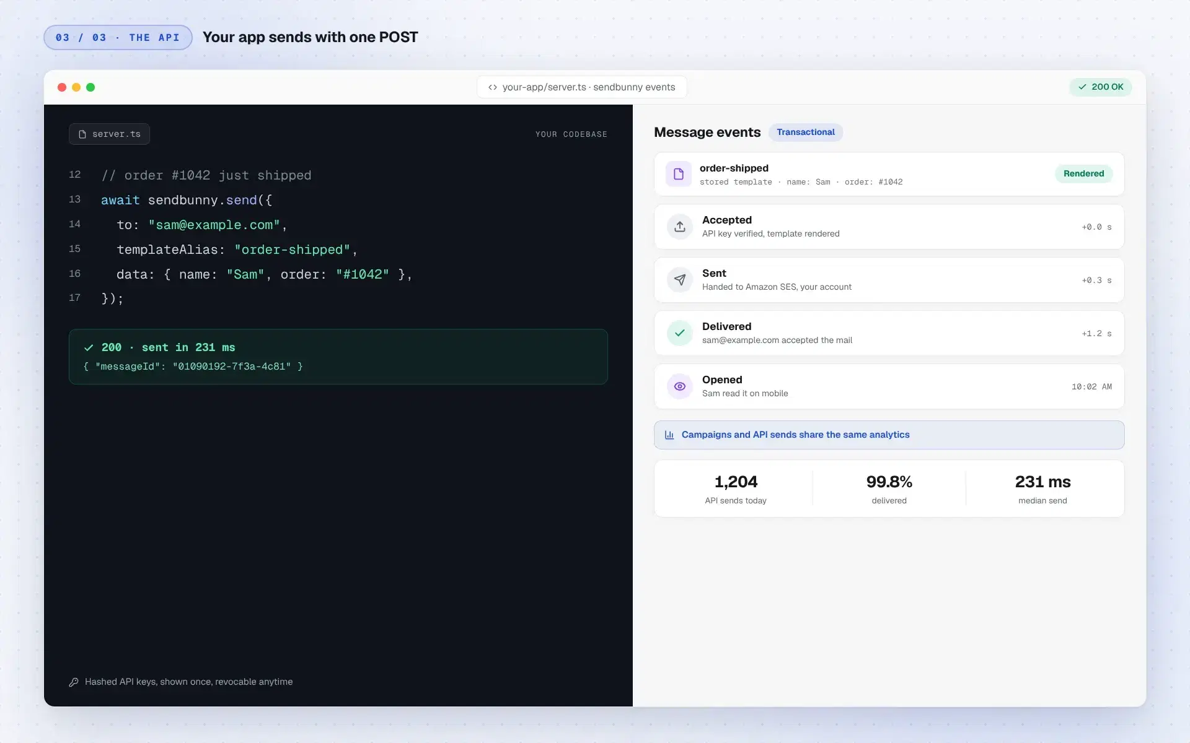This screenshot has height=743, width=1190.
Task: Click API key verified description text
Action: tap(770, 233)
